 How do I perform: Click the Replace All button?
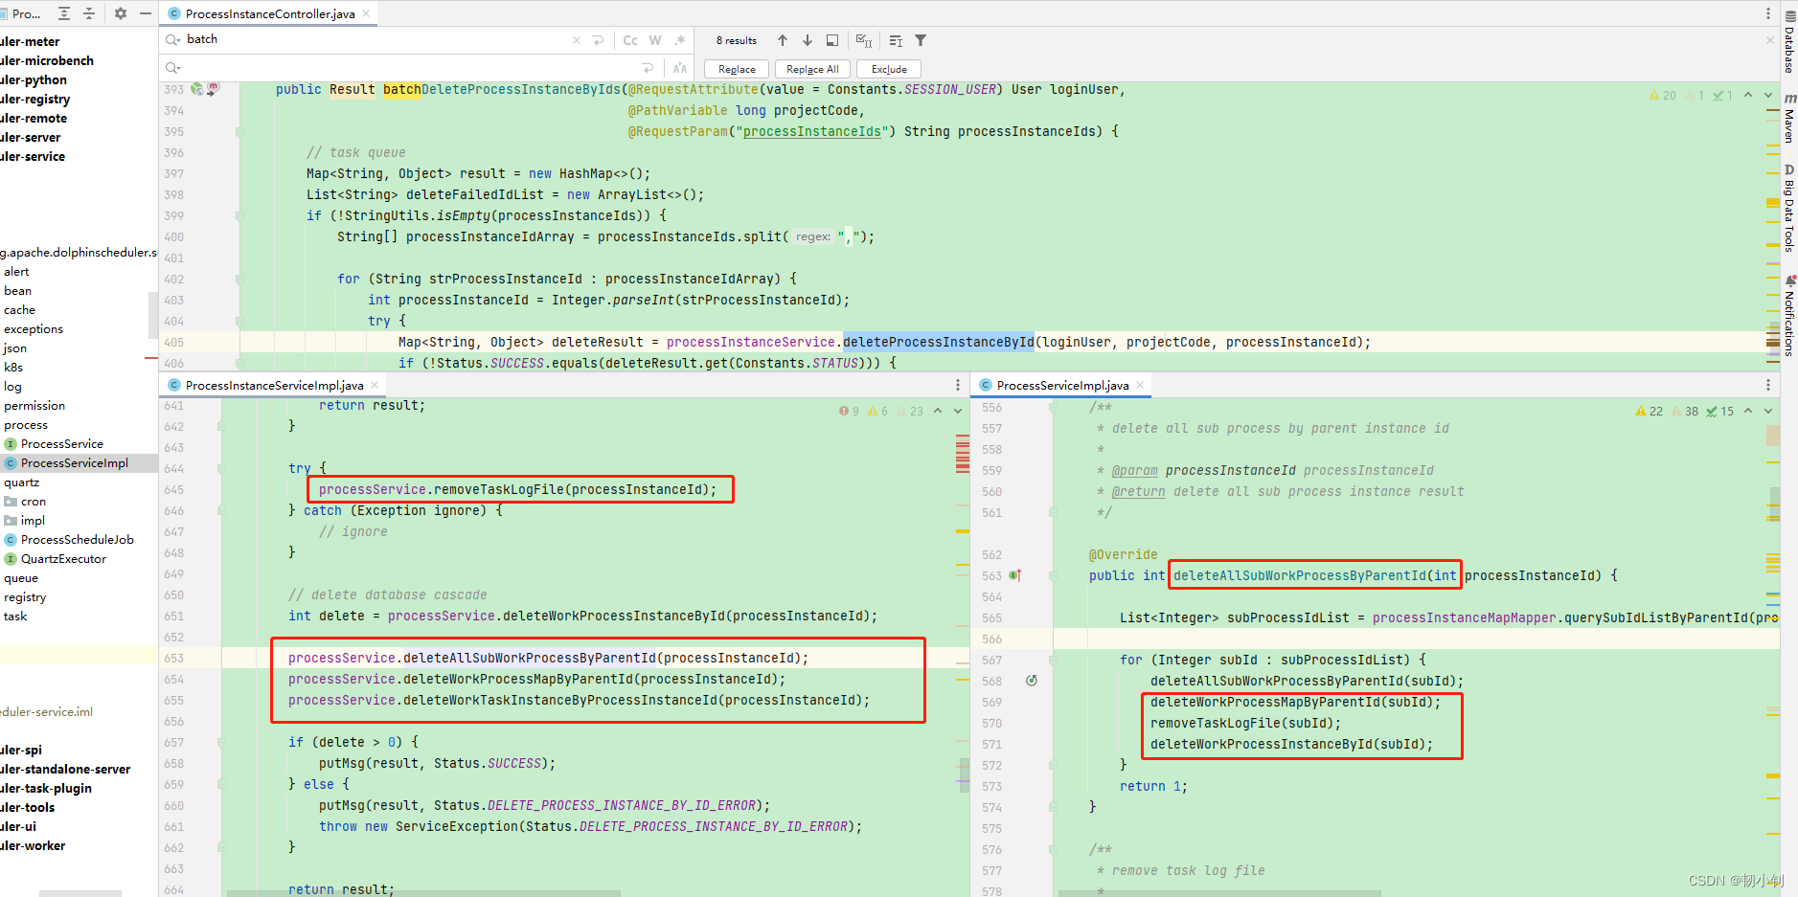click(x=812, y=69)
